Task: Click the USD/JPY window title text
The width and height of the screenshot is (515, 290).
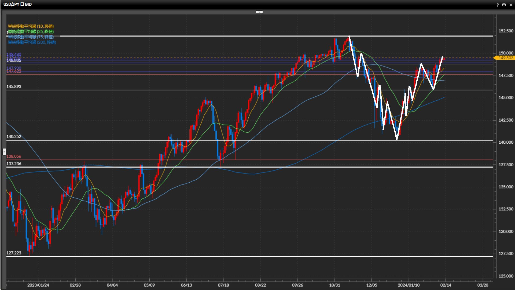Action: point(17,4)
